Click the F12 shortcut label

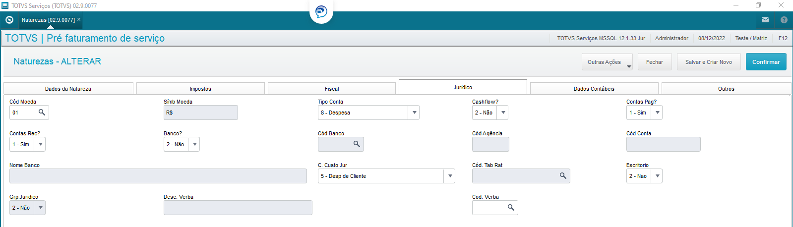(x=783, y=38)
